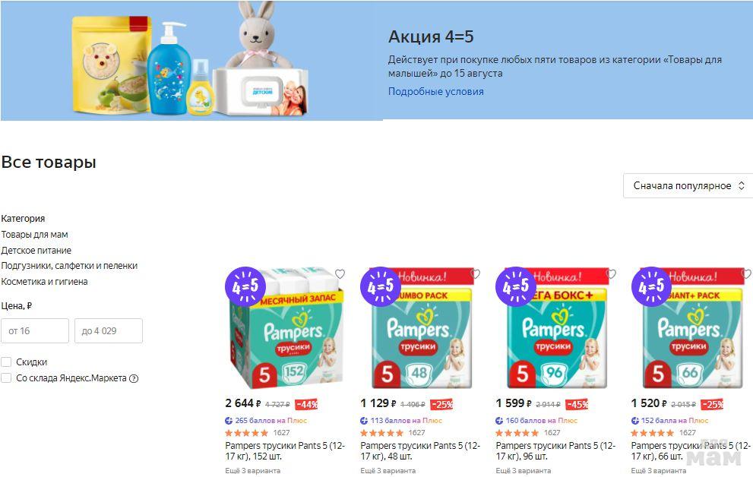Screen dimensions: 753x477
Task: Select the Товары для мам category
Action: (35, 235)
